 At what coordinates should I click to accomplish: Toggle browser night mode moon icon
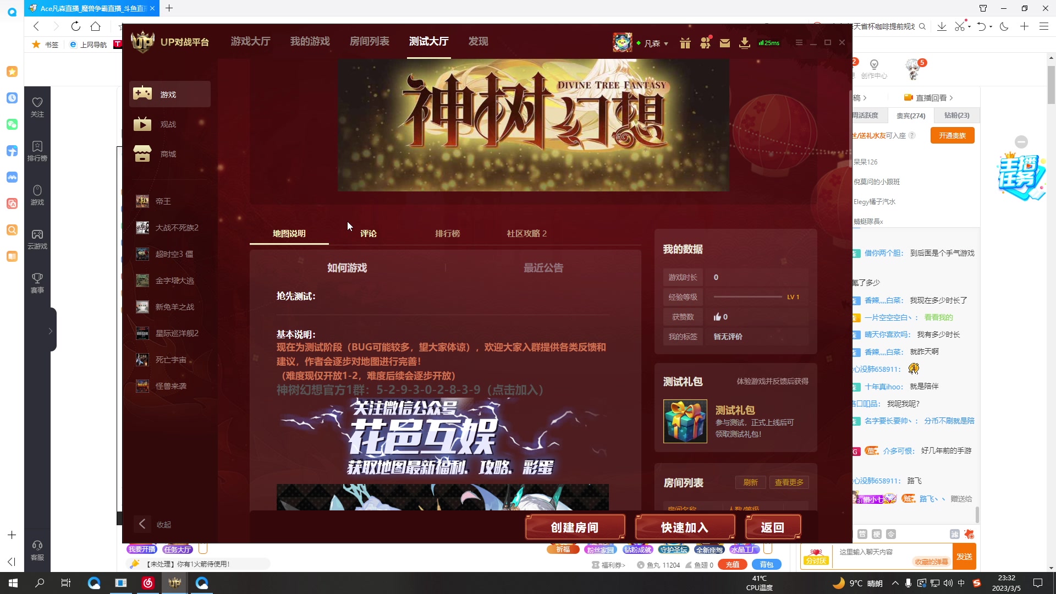pos(1004,26)
